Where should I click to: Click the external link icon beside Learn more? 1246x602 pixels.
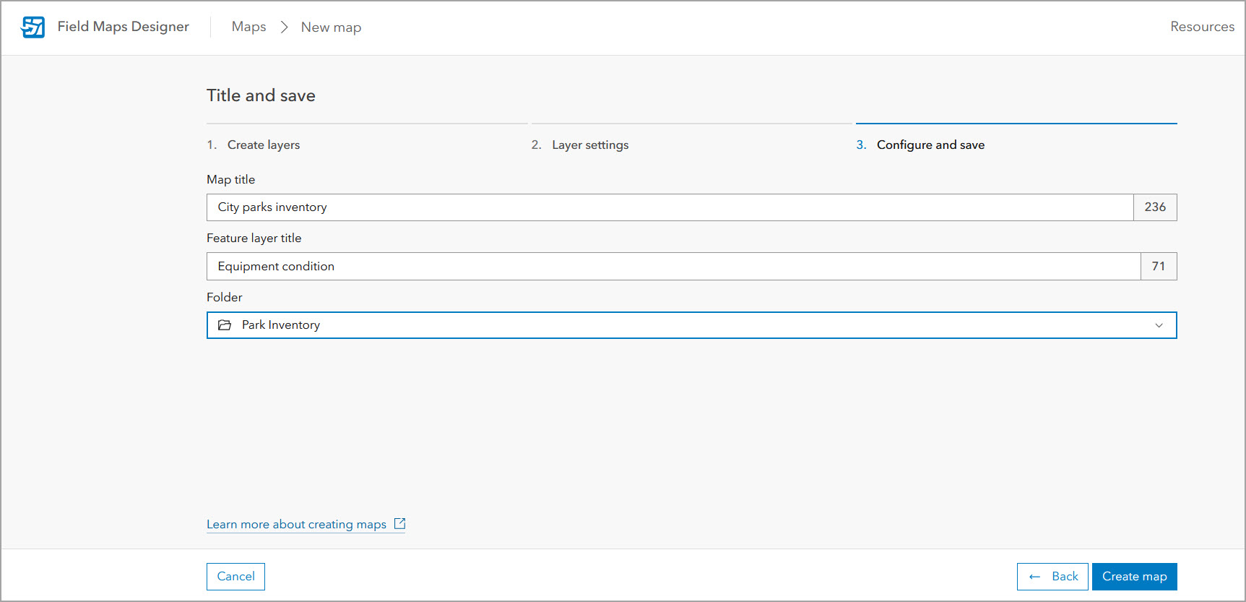point(399,524)
